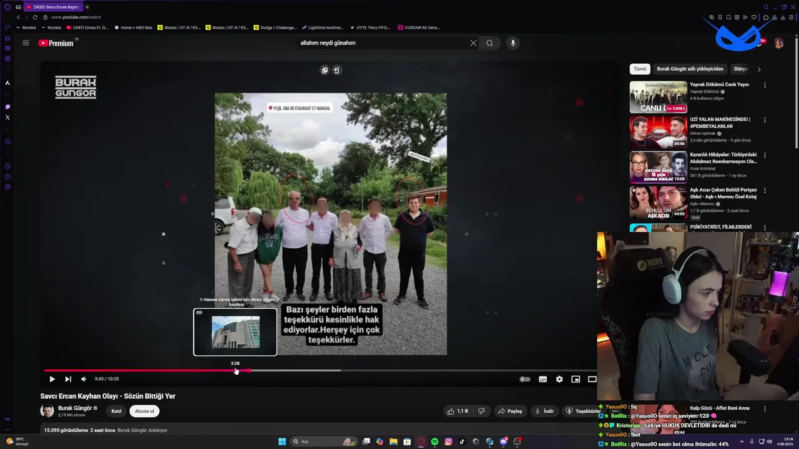Open the video settings gear
Viewport: 799px width, 449px height.
pyautogui.click(x=559, y=379)
